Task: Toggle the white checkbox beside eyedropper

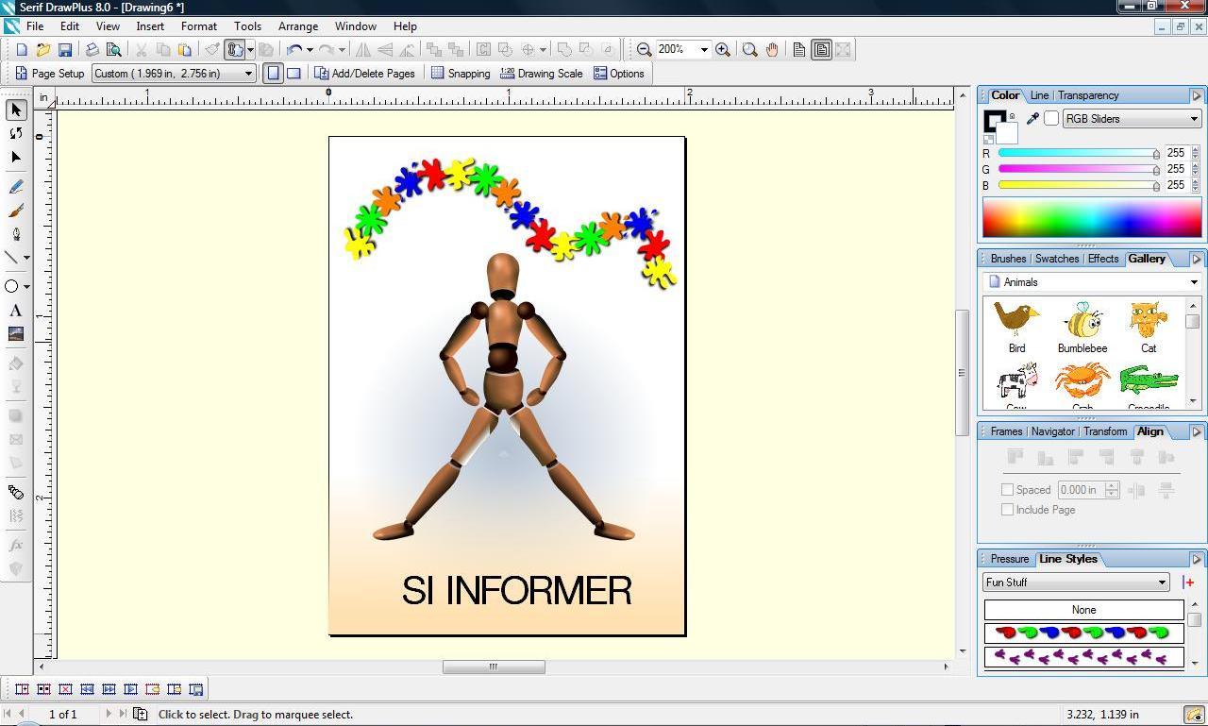Action: point(1051,118)
